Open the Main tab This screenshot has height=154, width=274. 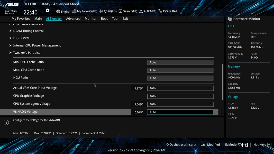pyautogui.click(x=38, y=18)
